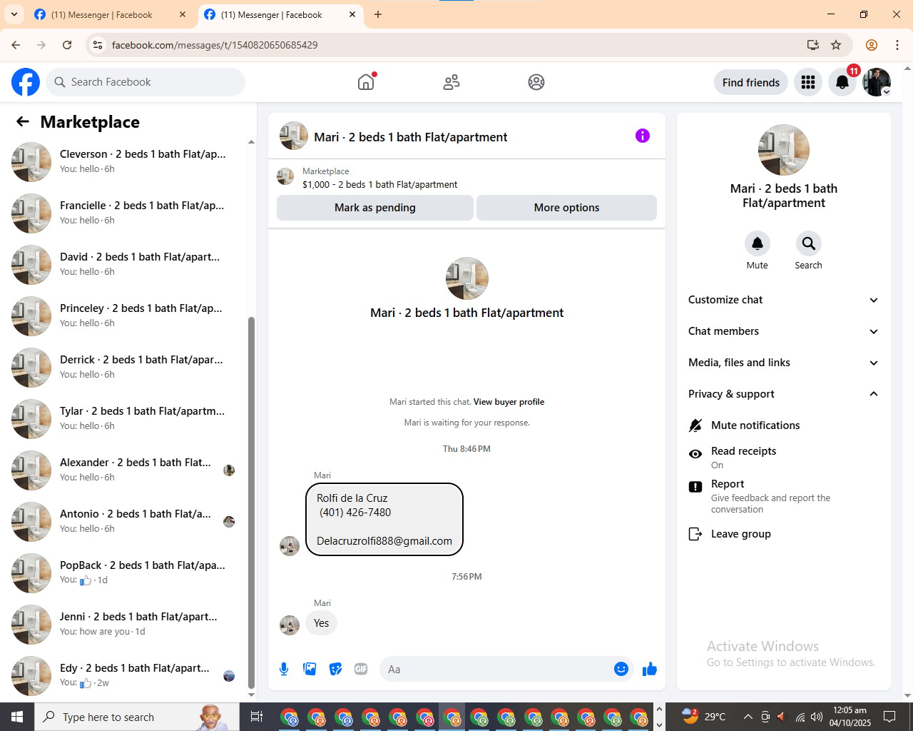The height and width of the screenshot is (731, 913).
Task: Click the page vertical scrollbar down arrow
Action: 907,695
